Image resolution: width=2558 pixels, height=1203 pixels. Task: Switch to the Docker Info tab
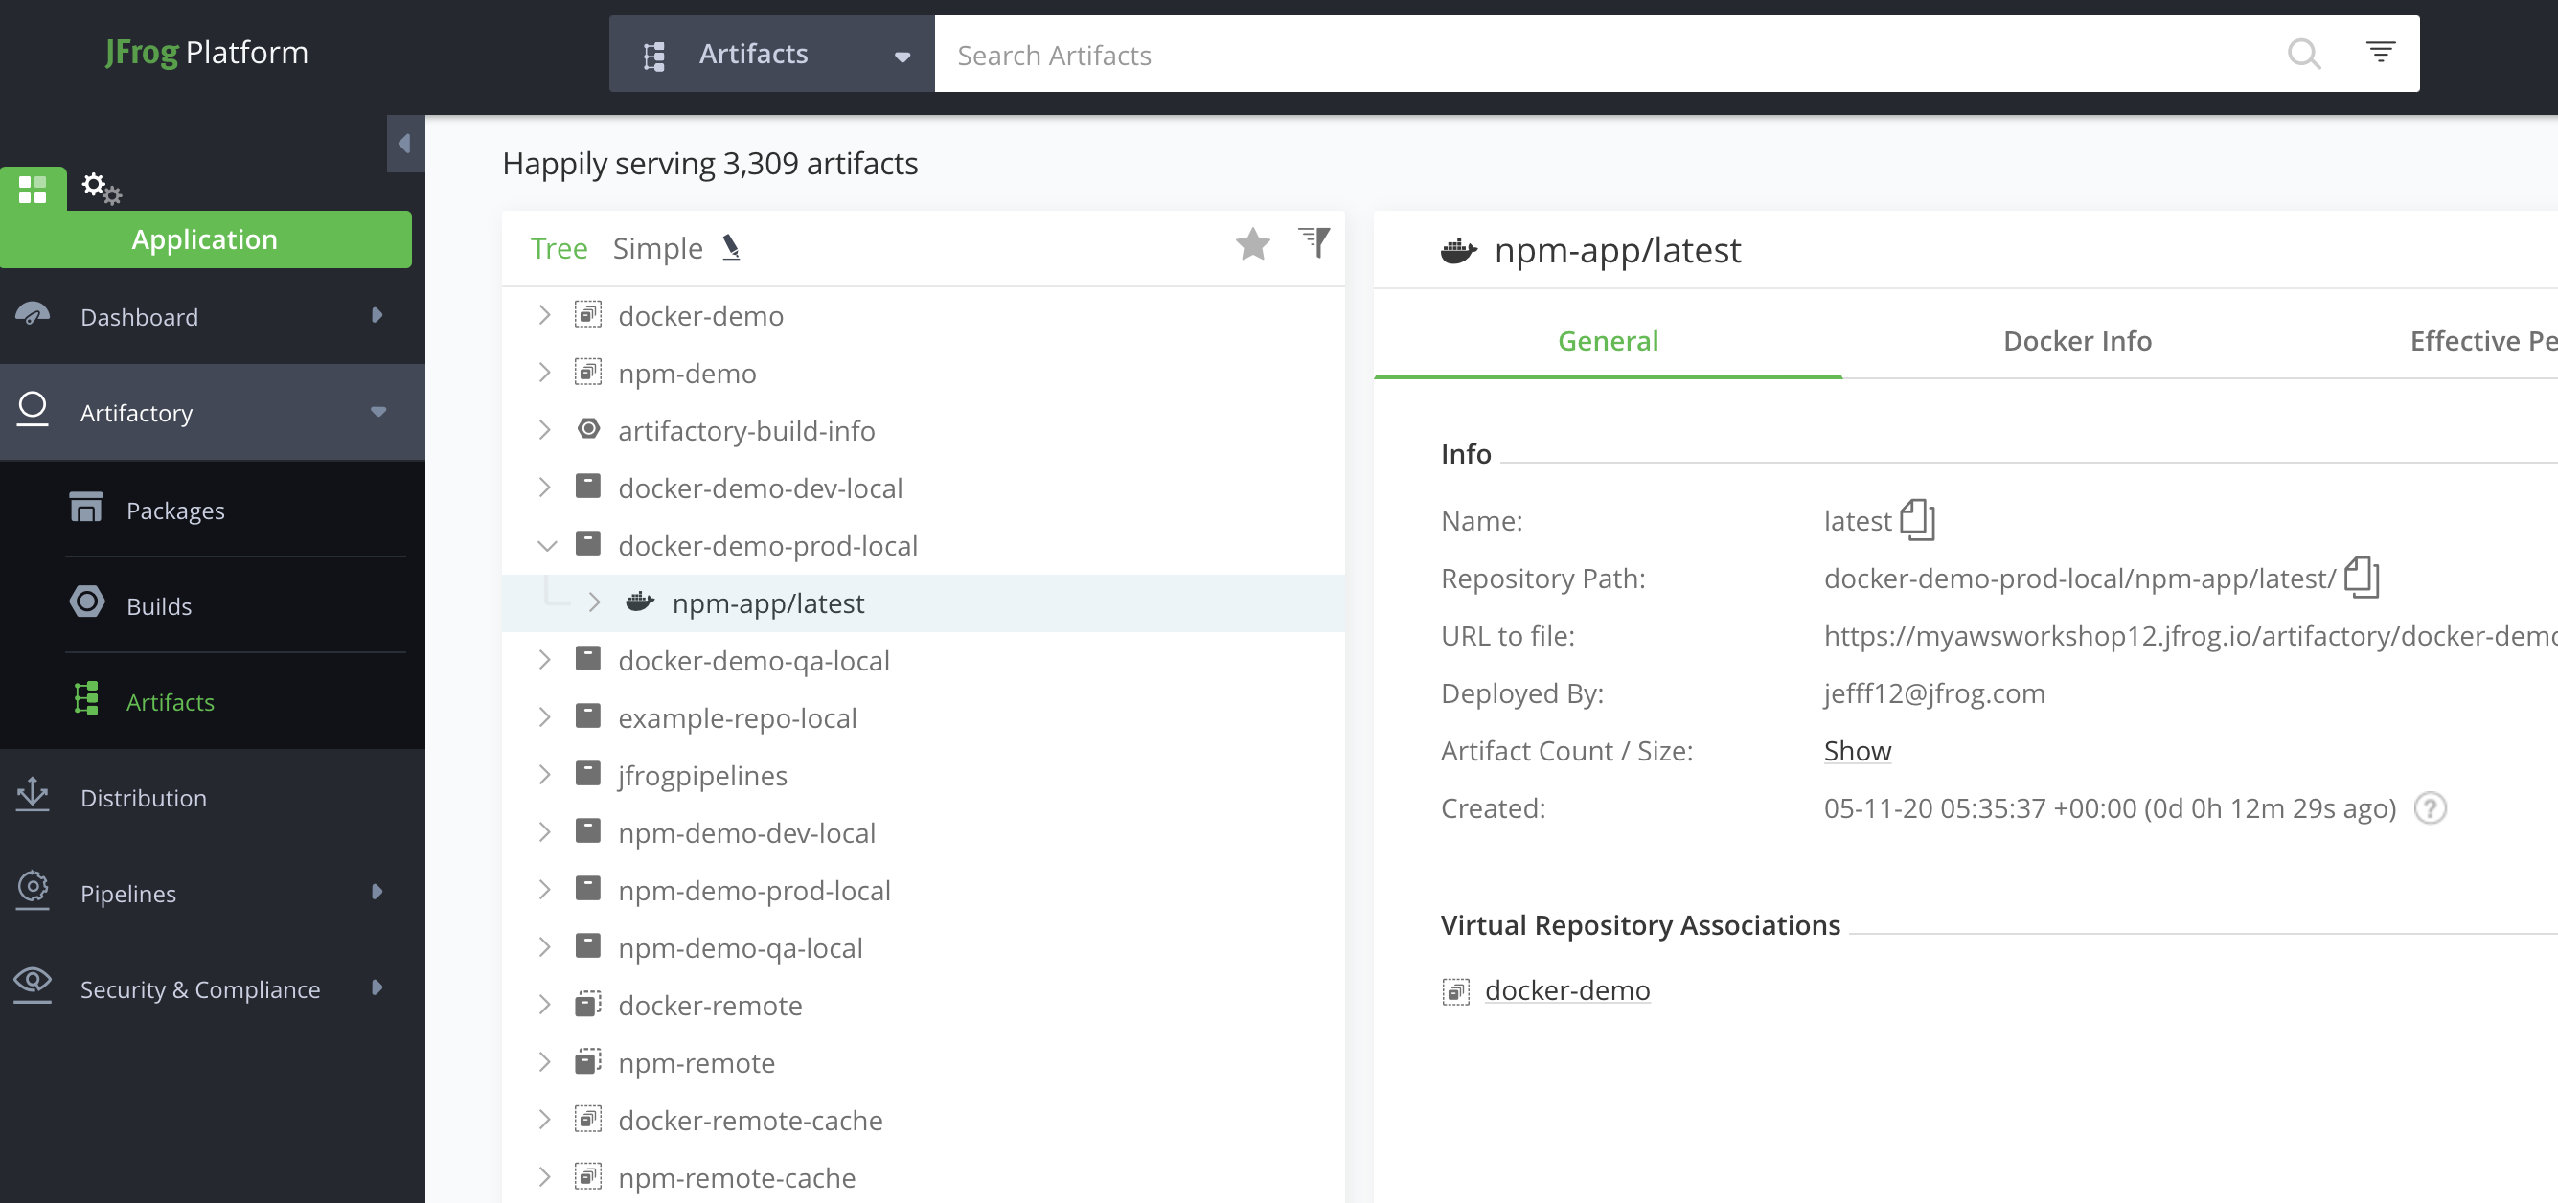click(2076, 340)
